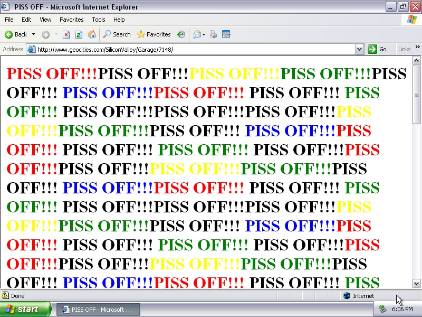Expand the Back button history dropdown
422x317 pixels.
[34, 34]
